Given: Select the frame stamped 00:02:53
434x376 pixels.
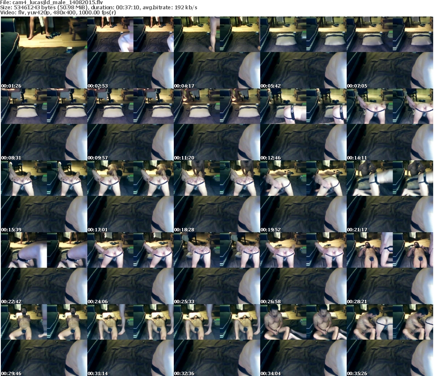Looking at the screenshot, I should point(131,52).
